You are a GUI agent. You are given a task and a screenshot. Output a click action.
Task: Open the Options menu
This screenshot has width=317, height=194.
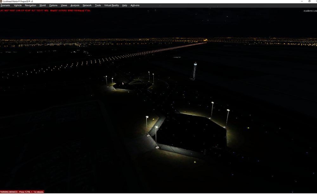pos(53,5)
